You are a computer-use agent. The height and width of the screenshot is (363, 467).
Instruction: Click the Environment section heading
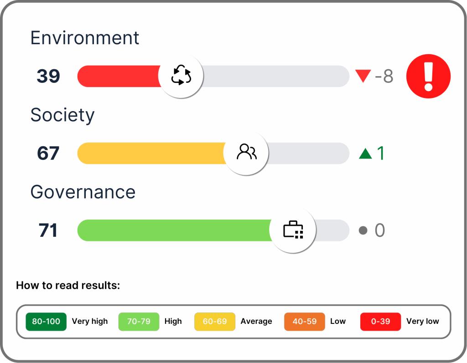85,38
